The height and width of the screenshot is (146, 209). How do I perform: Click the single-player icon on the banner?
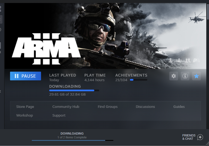[170, 60]
